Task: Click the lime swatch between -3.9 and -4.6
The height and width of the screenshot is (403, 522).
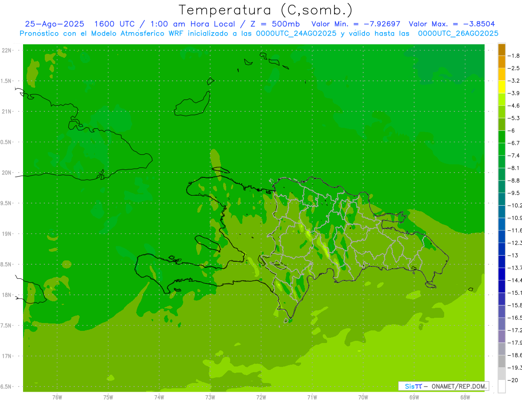Action: pos(502,99)
